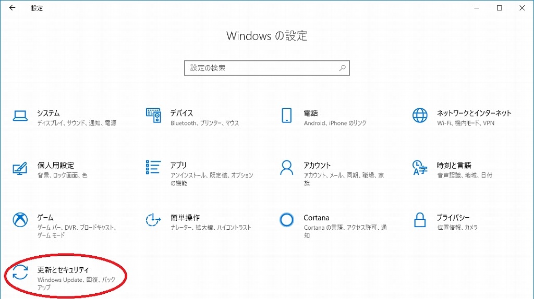Click the Time and Language icon

(420, 168)
